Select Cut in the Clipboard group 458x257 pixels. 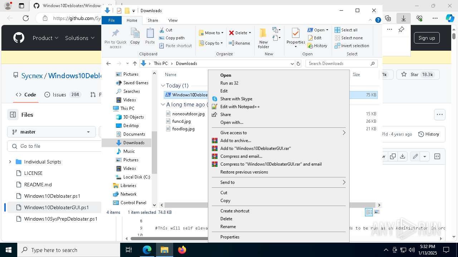(166, 30)
